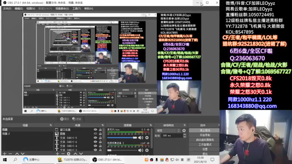
Task: Adjust 视频采集设备 2 volume slider
Action: pos(122,150)
